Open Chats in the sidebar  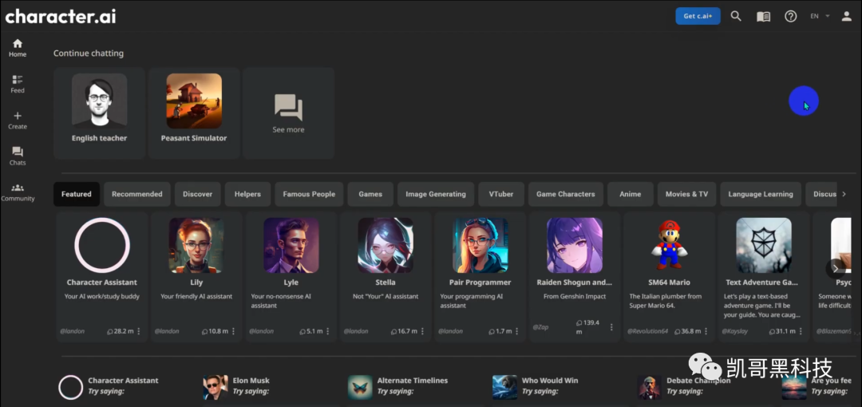pyautogui.click(x=18, y=156)
